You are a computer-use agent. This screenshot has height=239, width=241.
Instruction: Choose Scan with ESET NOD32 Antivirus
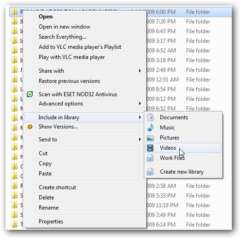78,94
